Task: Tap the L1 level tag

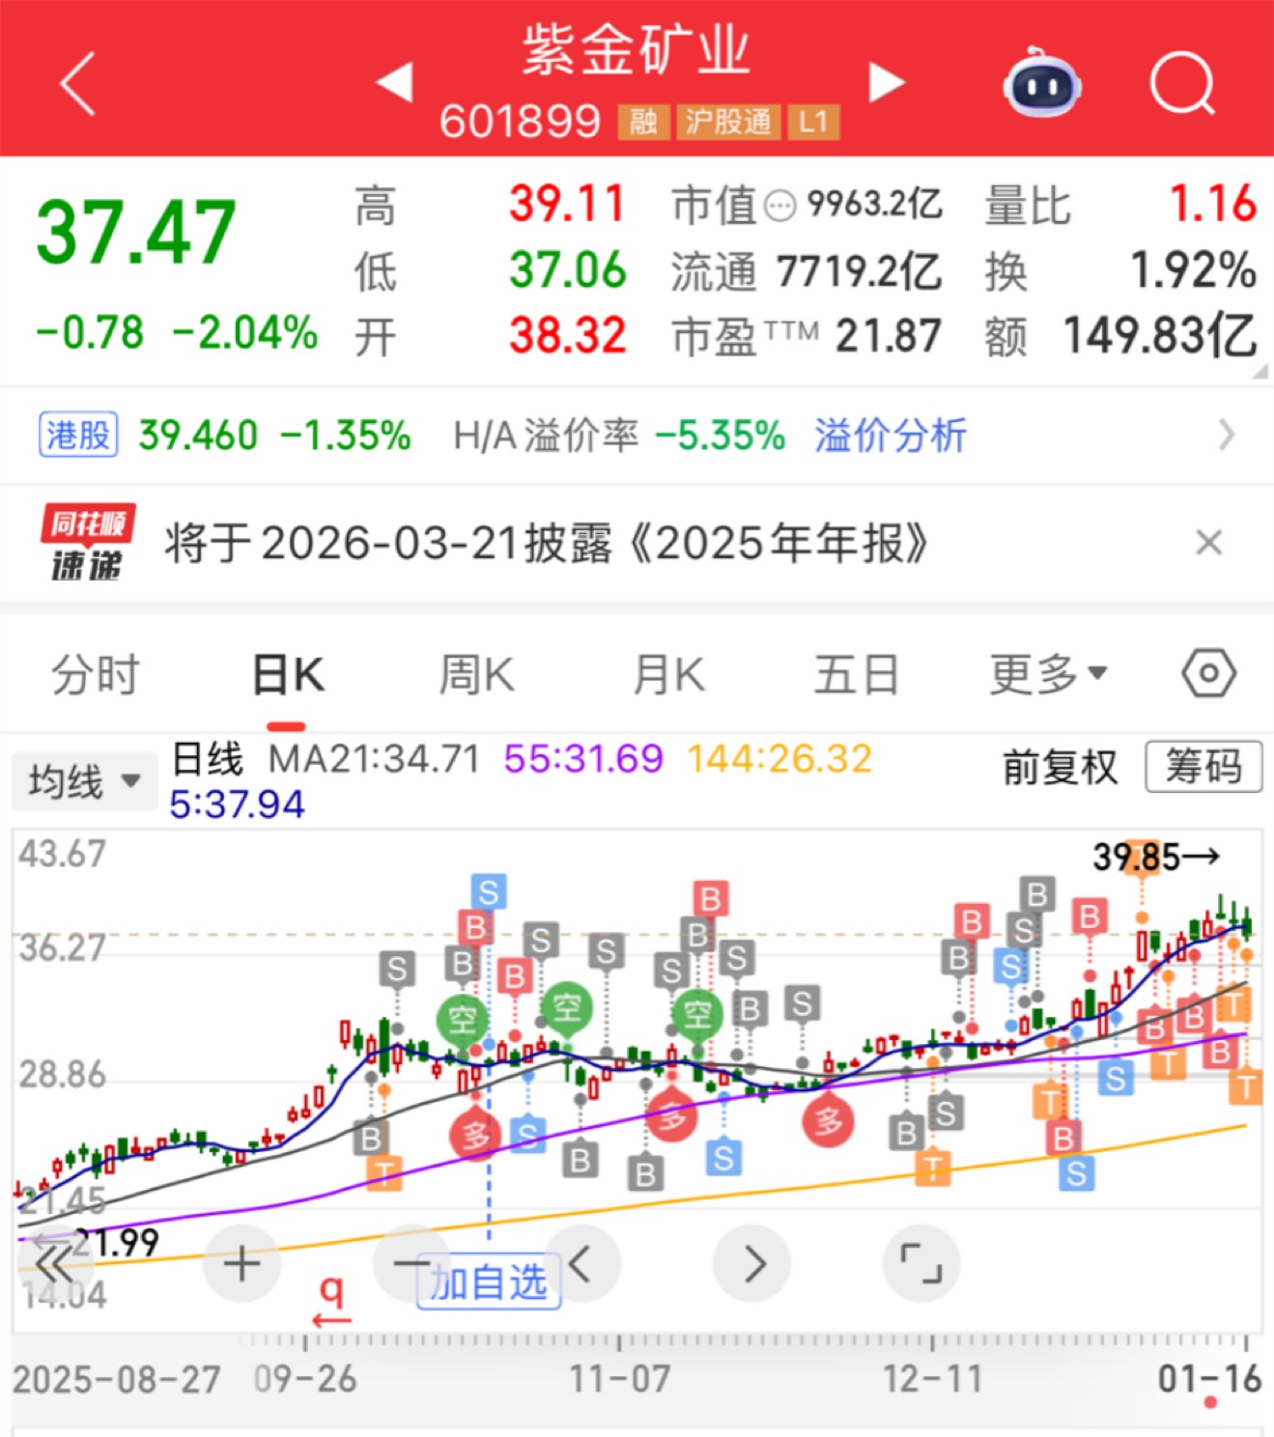Action: click(x=813, y=122)
